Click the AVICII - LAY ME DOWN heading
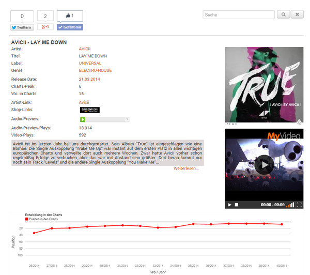Viewport: 310px width, 275px height. (39, 42)
